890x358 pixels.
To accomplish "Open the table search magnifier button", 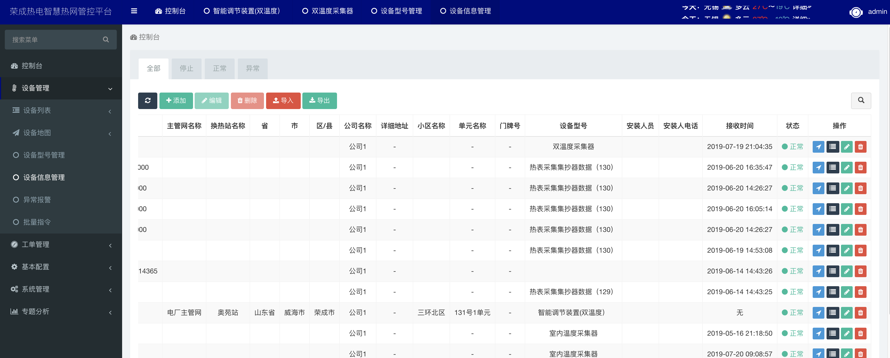I will (x=861, y=100).
